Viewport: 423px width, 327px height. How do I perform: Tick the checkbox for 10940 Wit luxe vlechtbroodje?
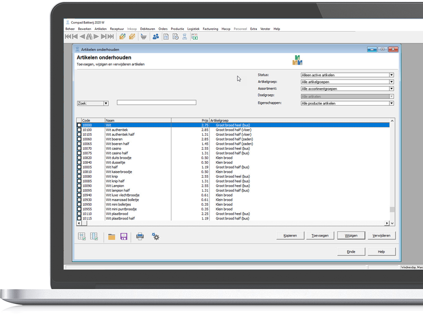79,195
